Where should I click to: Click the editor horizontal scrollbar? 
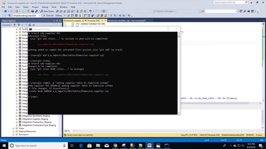tap(215, 103)
